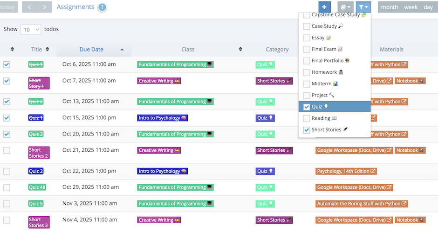Uncheck the Quiz filter checkbox
Screen dimensions: 438x232
[x=307, y=107]
